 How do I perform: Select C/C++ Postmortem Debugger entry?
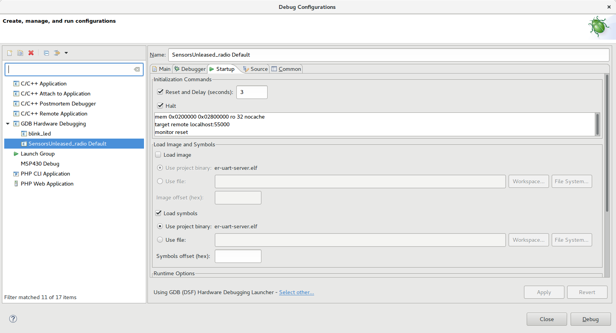click(x=58, y=104)
